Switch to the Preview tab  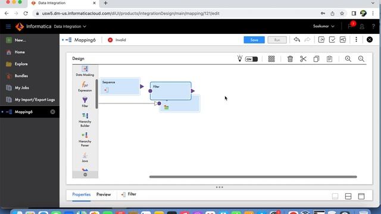click(x=104, y=194)
